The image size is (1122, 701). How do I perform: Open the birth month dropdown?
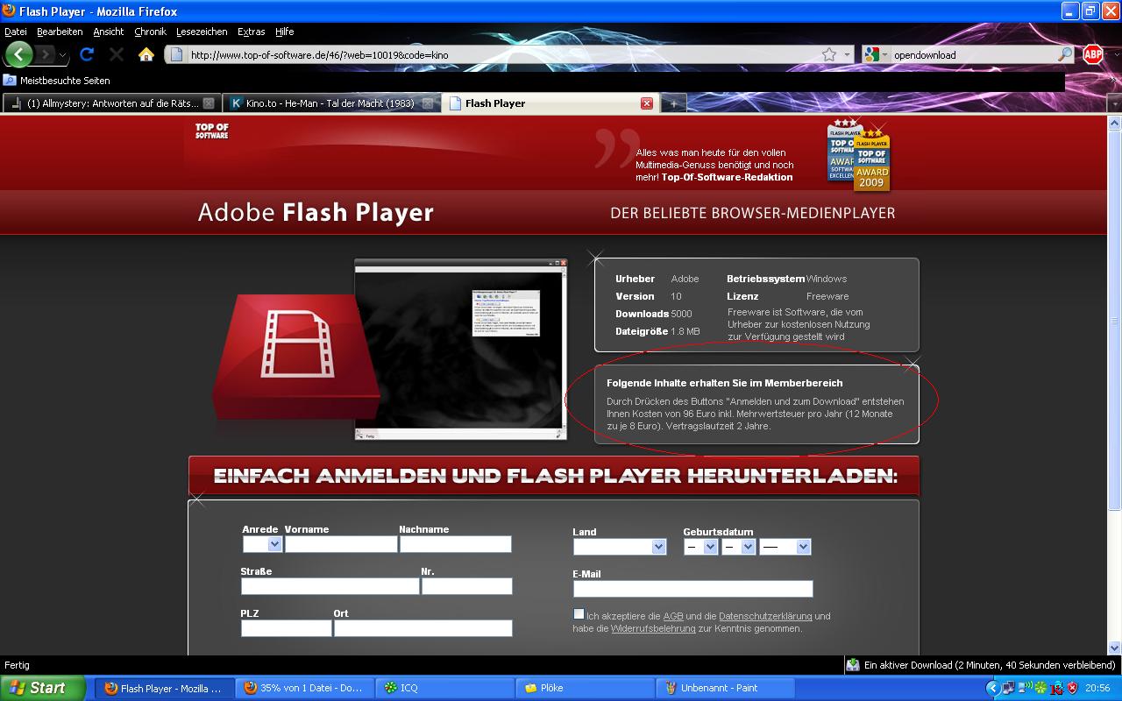[738, 547]
